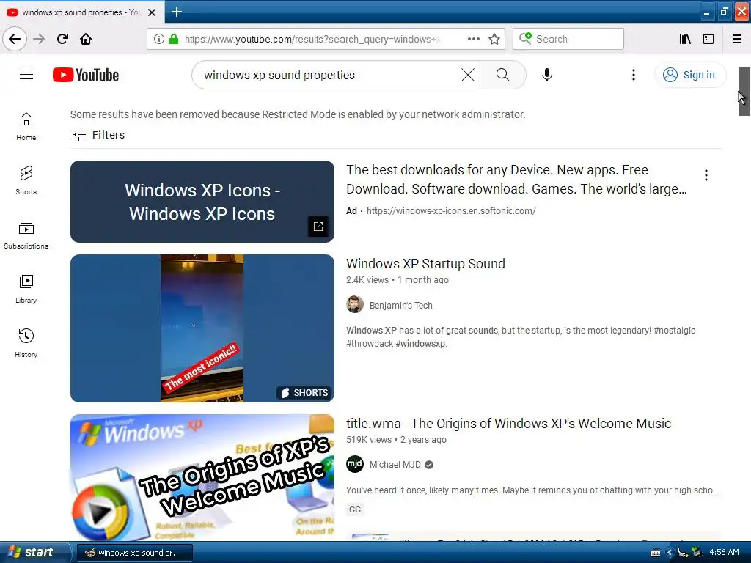Open 'title.wma - The Origins' video title
751x563 pixels.
(509, 423)
